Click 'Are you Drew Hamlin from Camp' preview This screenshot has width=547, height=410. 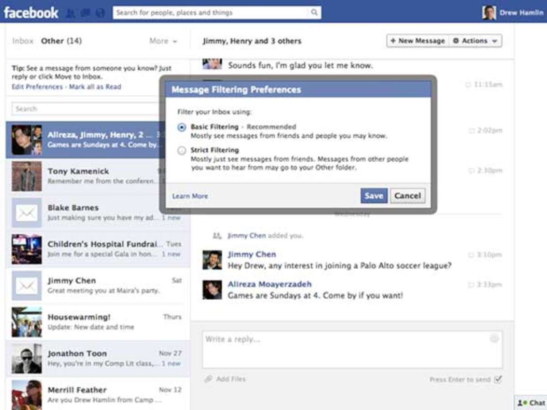(104, 400)
